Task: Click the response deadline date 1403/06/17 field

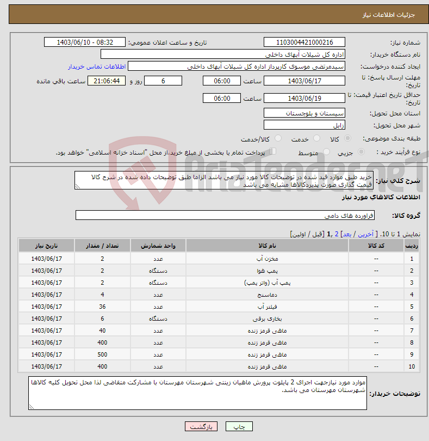Action: tap(304, 81)
